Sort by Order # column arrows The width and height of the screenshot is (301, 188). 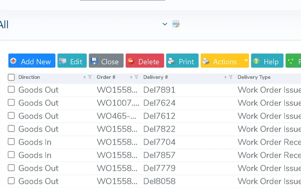[131, 77]
